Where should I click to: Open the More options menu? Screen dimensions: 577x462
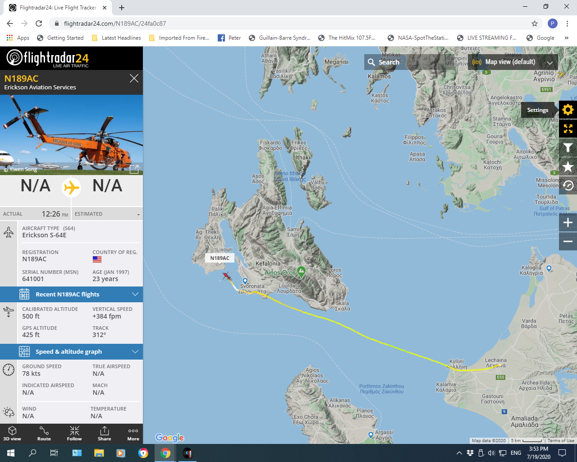click(x=133, y=433)
